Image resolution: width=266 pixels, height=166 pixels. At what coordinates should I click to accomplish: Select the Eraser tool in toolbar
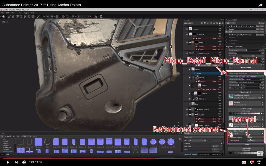click(x=13, y=16)
